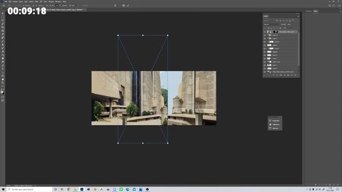Select the Zoom tool
The height and width of the screenshot is (192, 342).
pyautogui.click(x=3, y=83)
